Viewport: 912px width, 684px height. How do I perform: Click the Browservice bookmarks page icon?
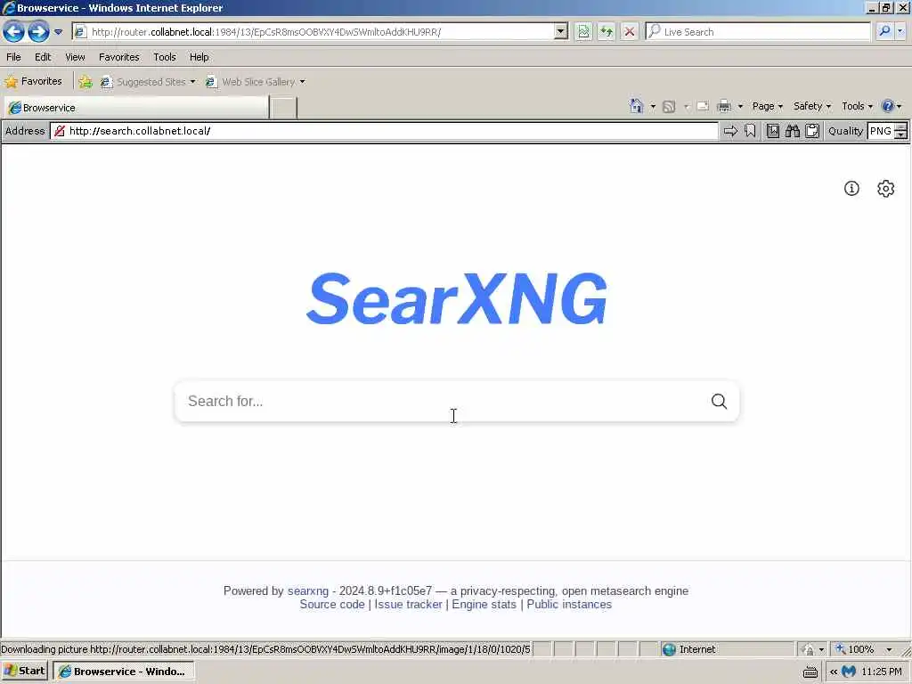point(773,131)
